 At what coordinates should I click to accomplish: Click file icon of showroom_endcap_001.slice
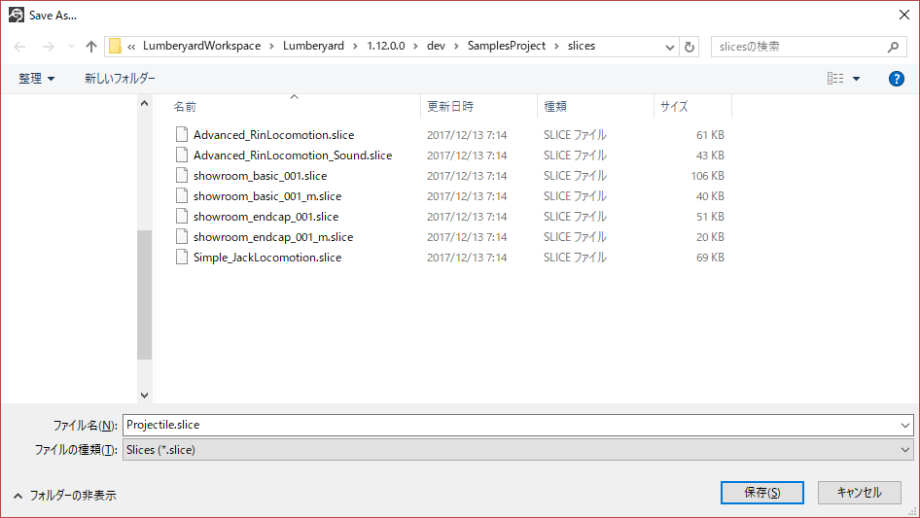pyautogui.click(x=182, y=217)
